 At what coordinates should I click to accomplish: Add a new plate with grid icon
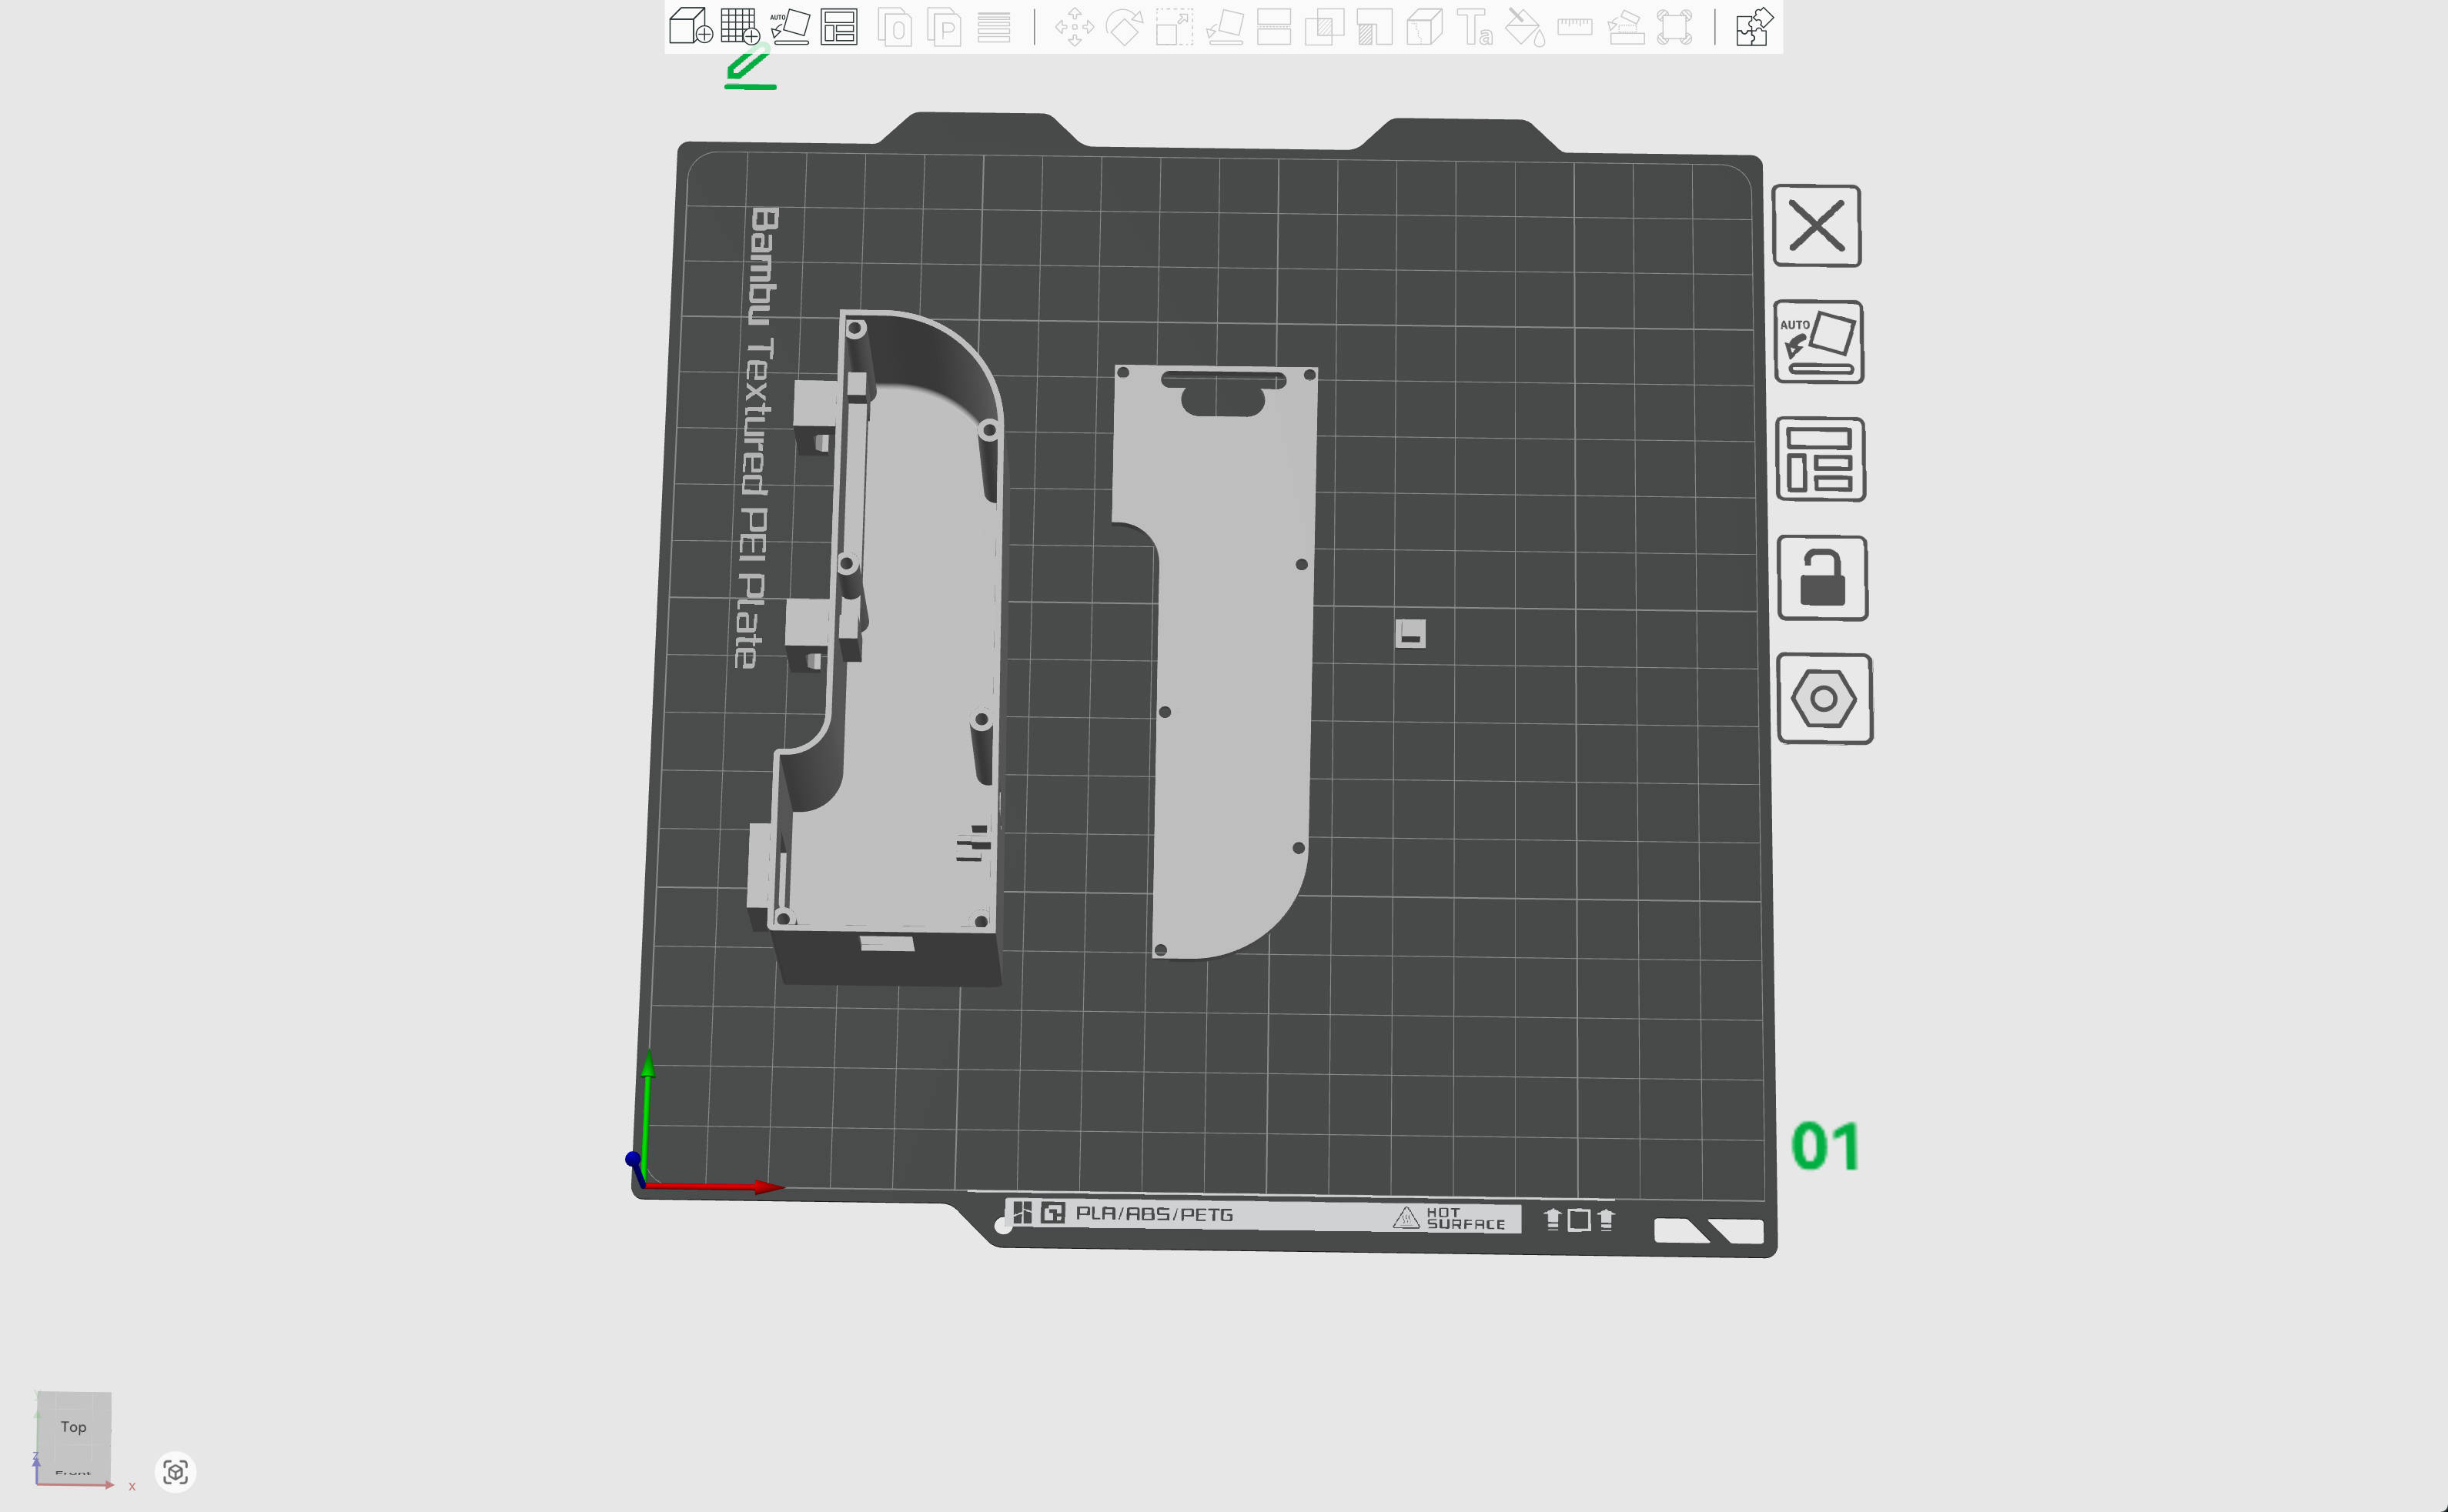pos(741,26)
